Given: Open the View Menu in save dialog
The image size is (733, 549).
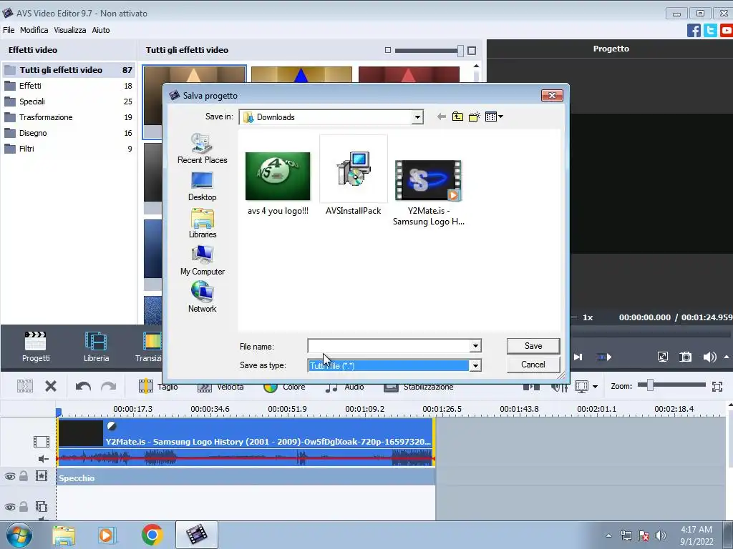Looking at the screenshot, I should 494,117.
